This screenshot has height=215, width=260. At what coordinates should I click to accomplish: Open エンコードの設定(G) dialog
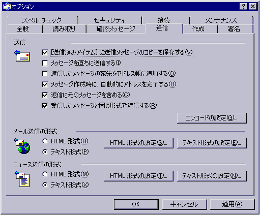pos(212,118)
